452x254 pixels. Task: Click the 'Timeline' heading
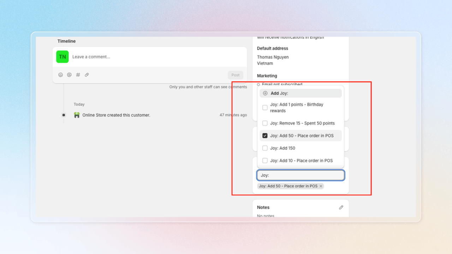[x=66, y=41]
